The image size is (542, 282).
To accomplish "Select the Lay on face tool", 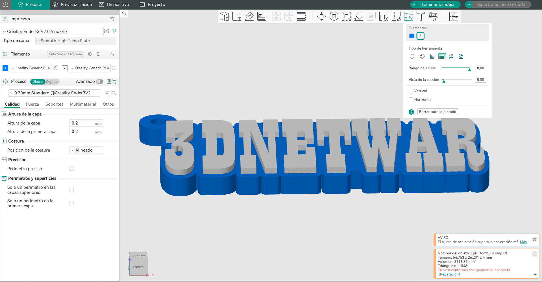I will pos(359,16).
